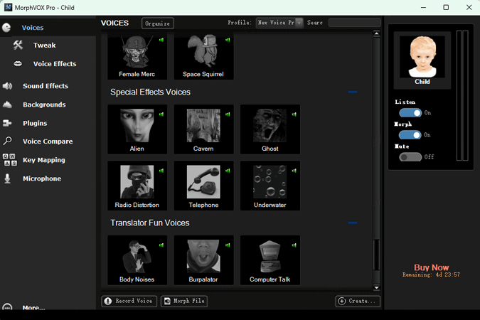
Task: Select the Space Squirrel voice
Action: click(203, 55)
